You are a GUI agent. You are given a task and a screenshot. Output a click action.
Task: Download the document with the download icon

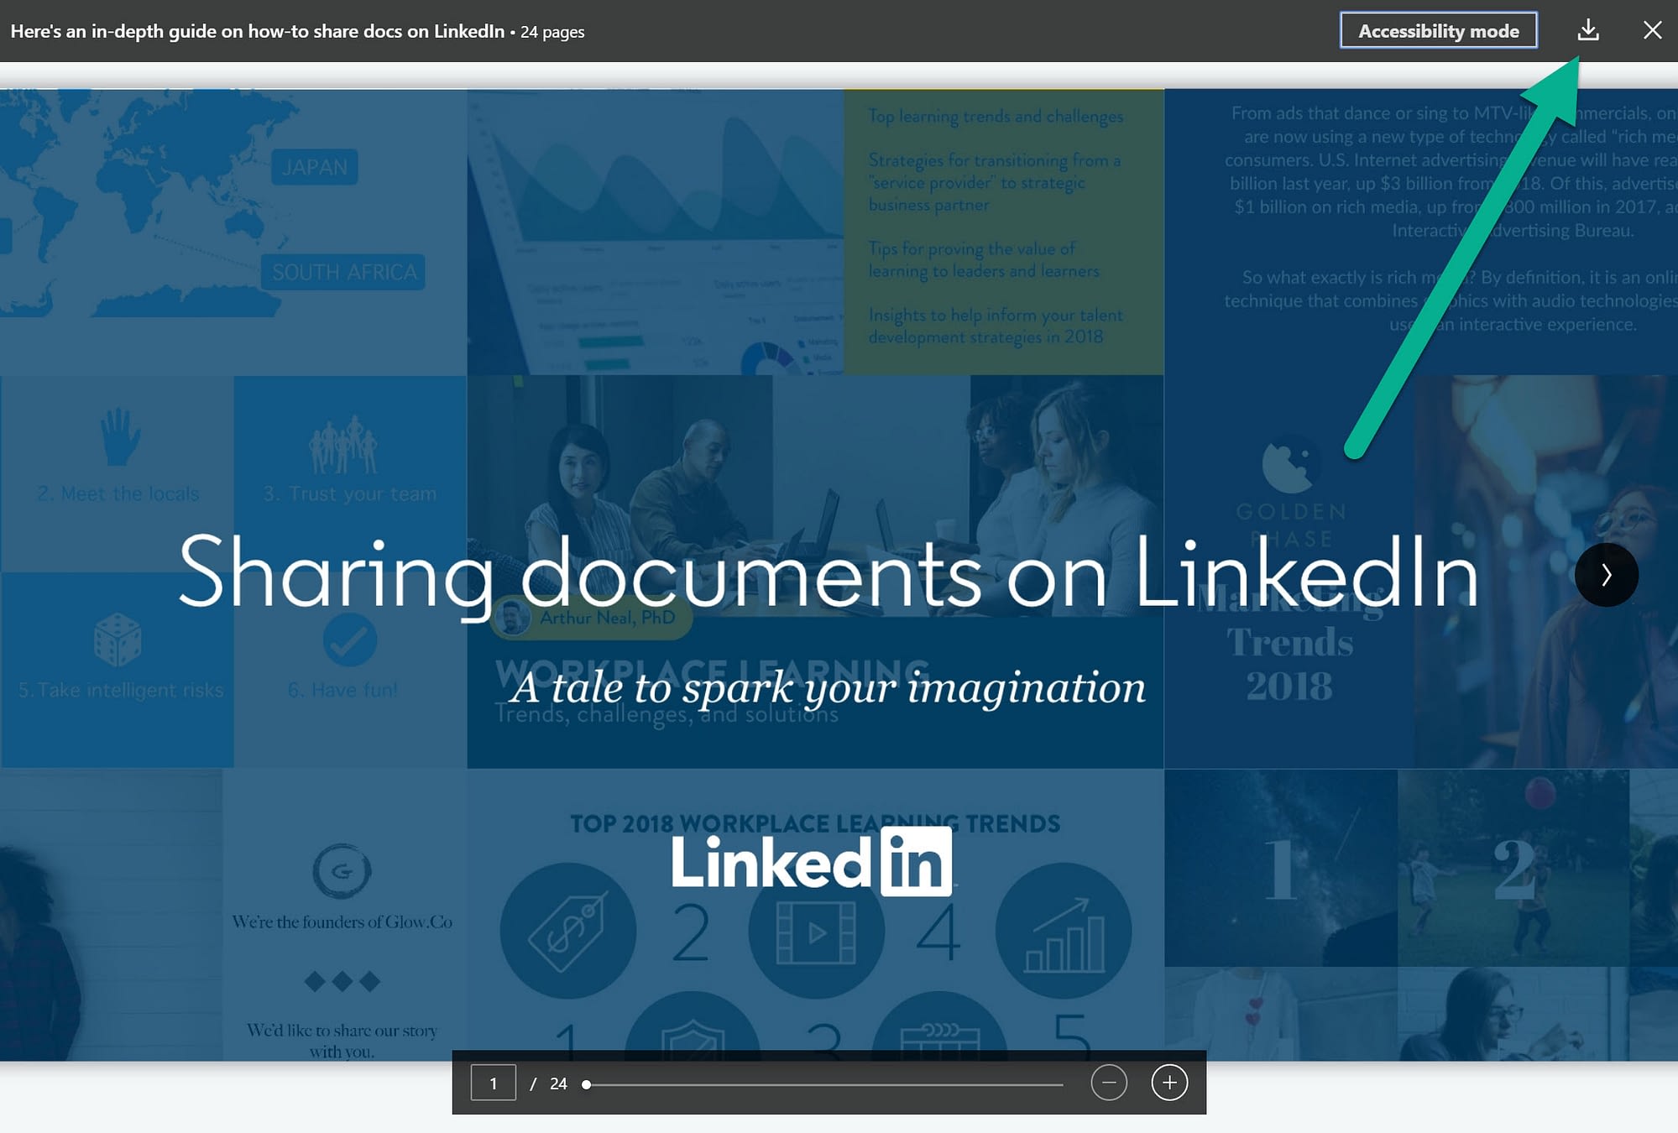click(1587, 30)
